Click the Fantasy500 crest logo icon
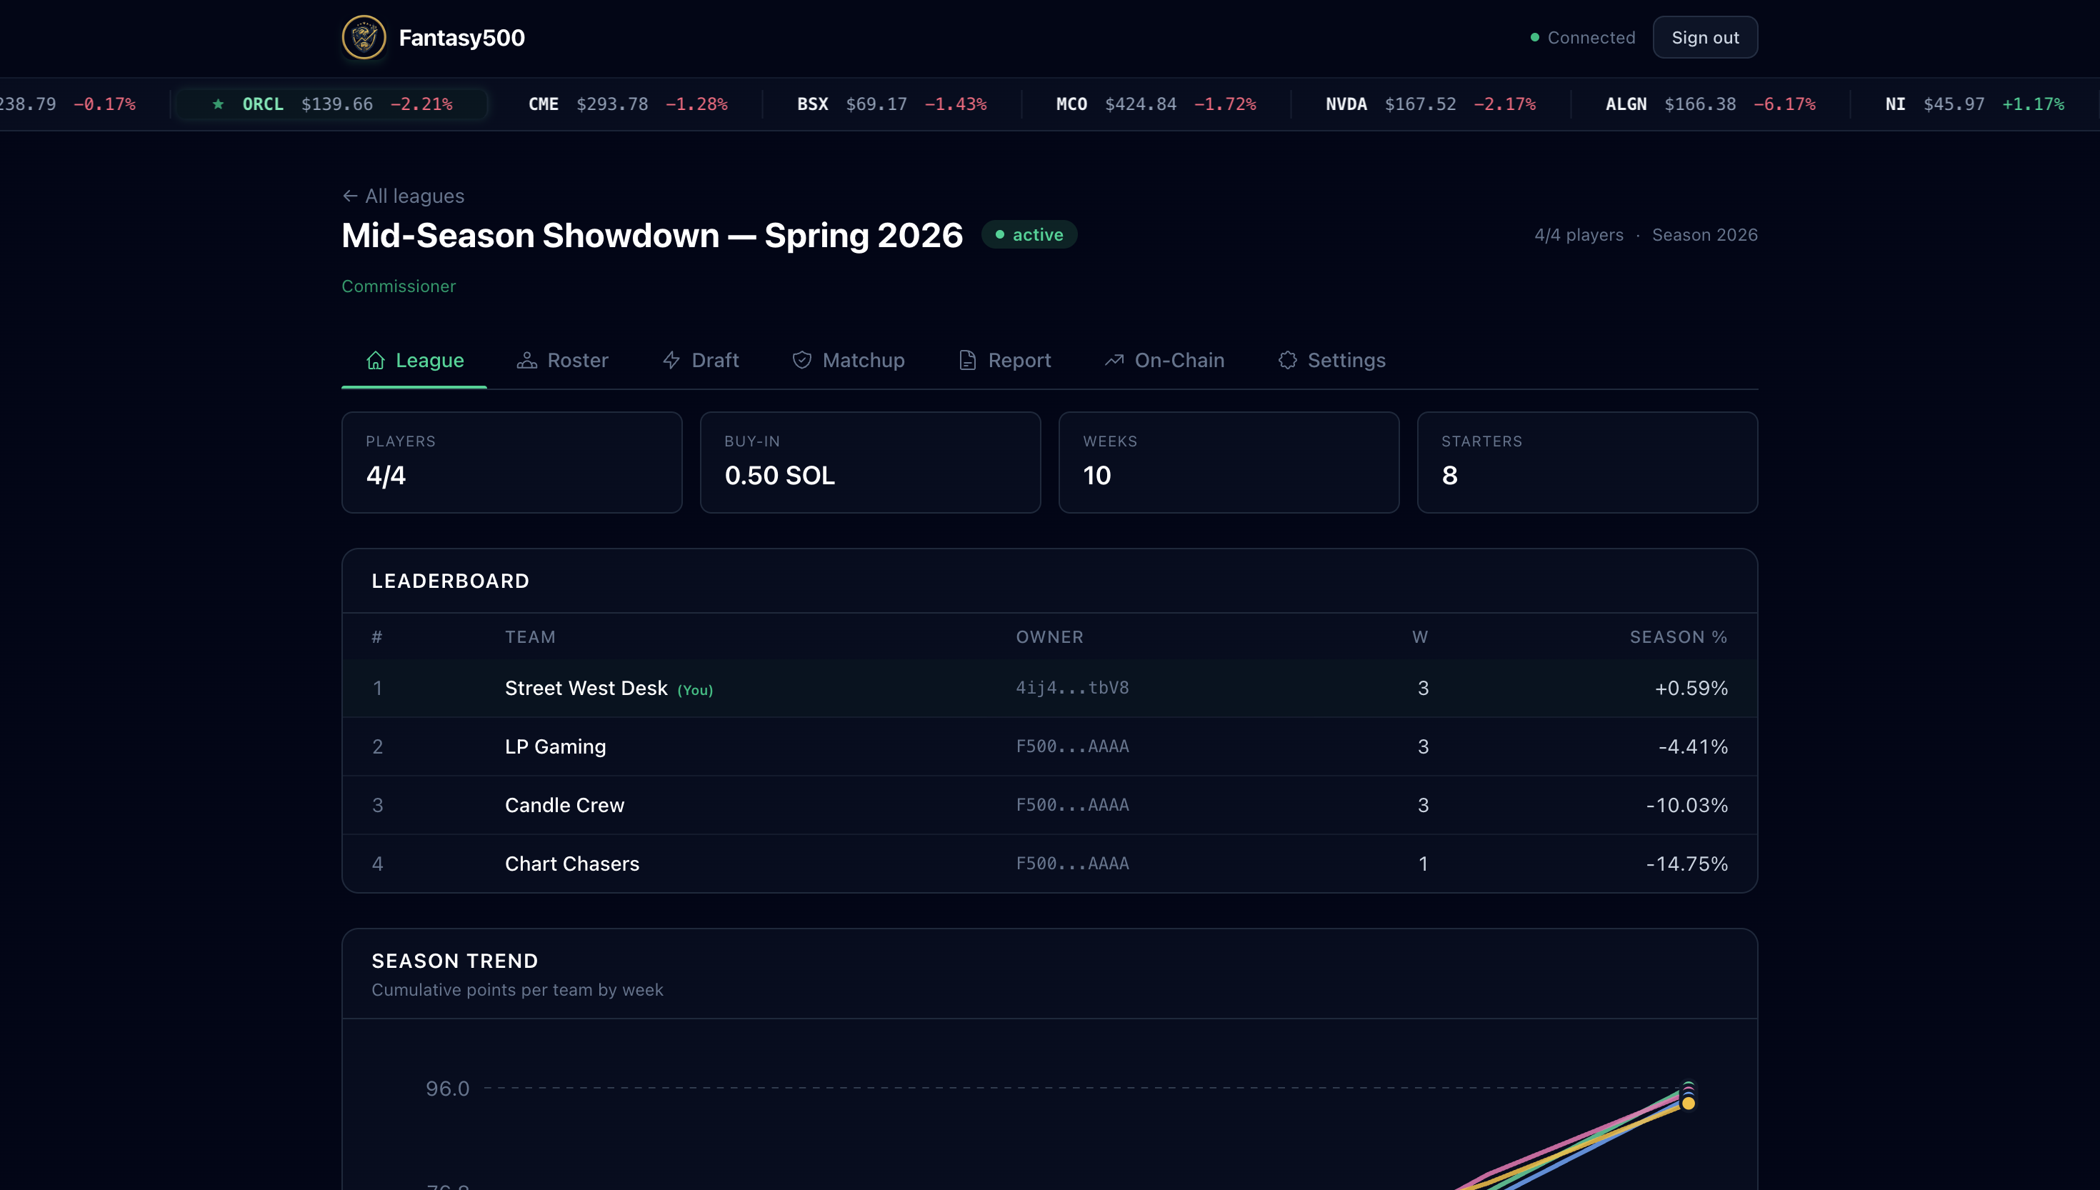The height and width of the screenshot is (1190, 2100). pos(364,38)
